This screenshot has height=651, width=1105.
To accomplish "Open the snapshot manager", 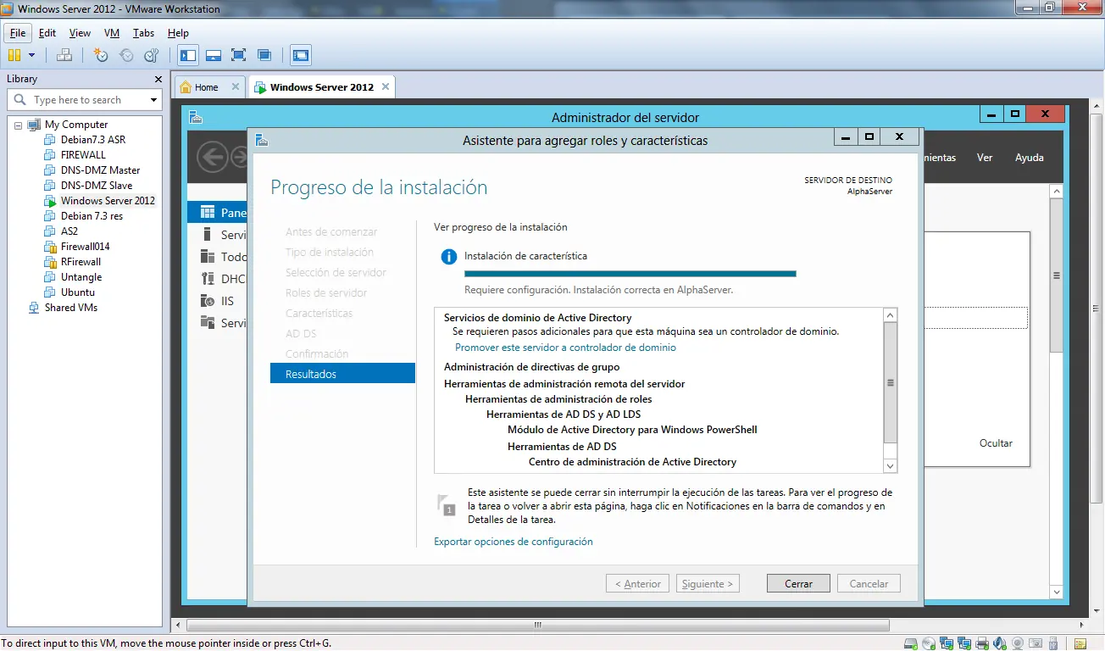I will coord(152,55).
